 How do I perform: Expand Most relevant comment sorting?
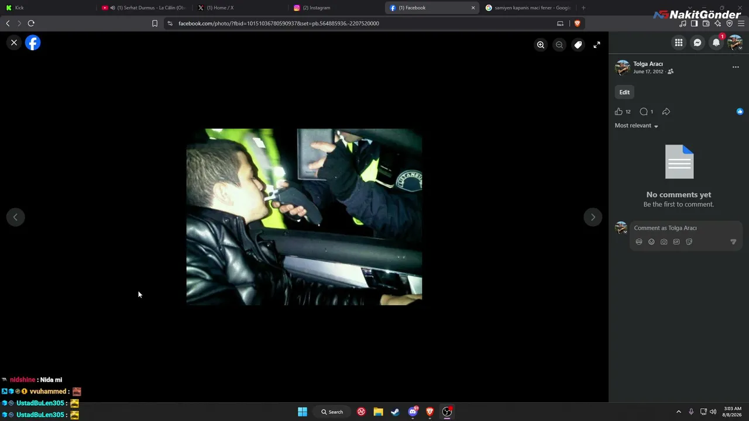pyautogui.click(x=637, y=126)
